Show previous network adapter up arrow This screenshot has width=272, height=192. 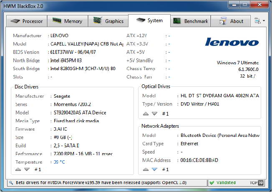point(146,169)
